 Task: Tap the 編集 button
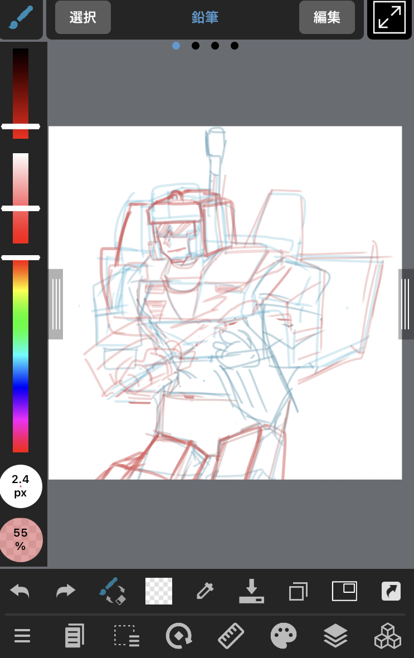[x=327, y=17]
